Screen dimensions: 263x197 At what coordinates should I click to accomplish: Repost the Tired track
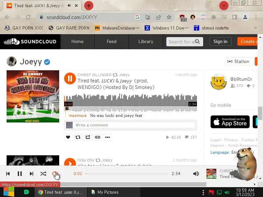pyautogui.click(x=78, y=137)
